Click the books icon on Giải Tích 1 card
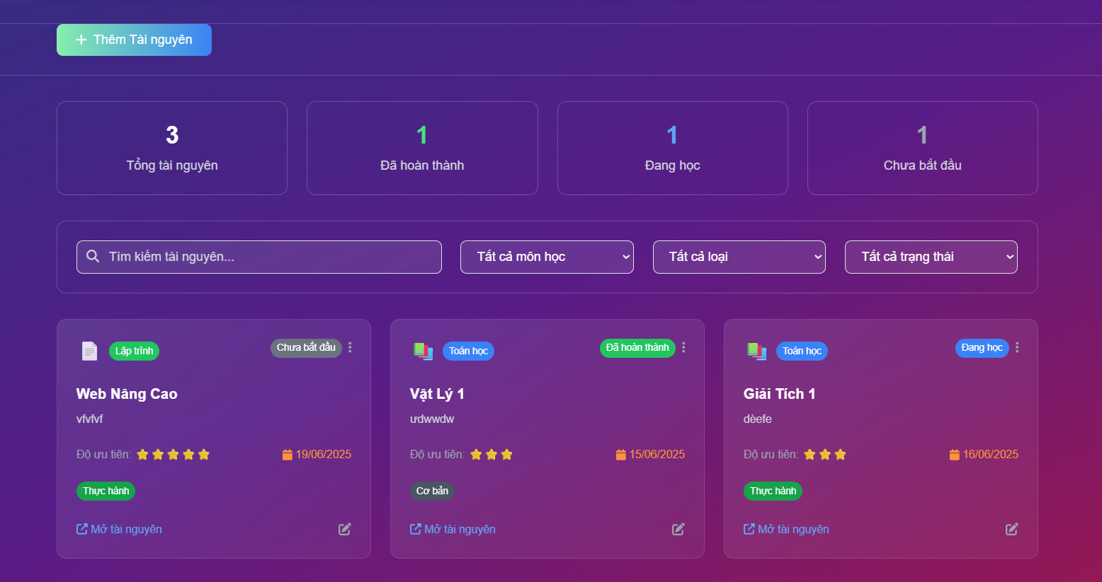The width and height of the screenshot is (1102, 582). (x=756, y=351)
